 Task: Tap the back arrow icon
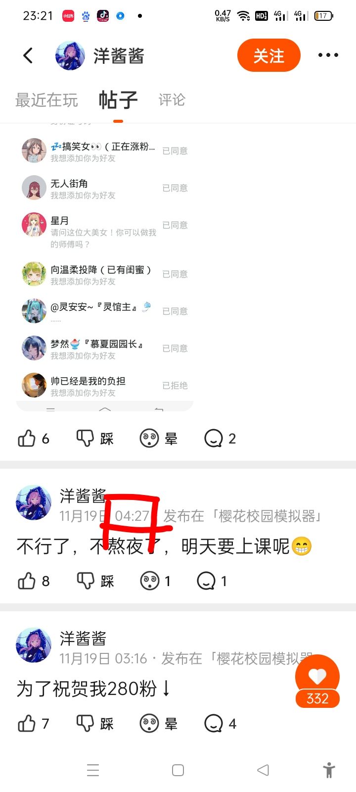pyautogui.click(x=28, y=55)
